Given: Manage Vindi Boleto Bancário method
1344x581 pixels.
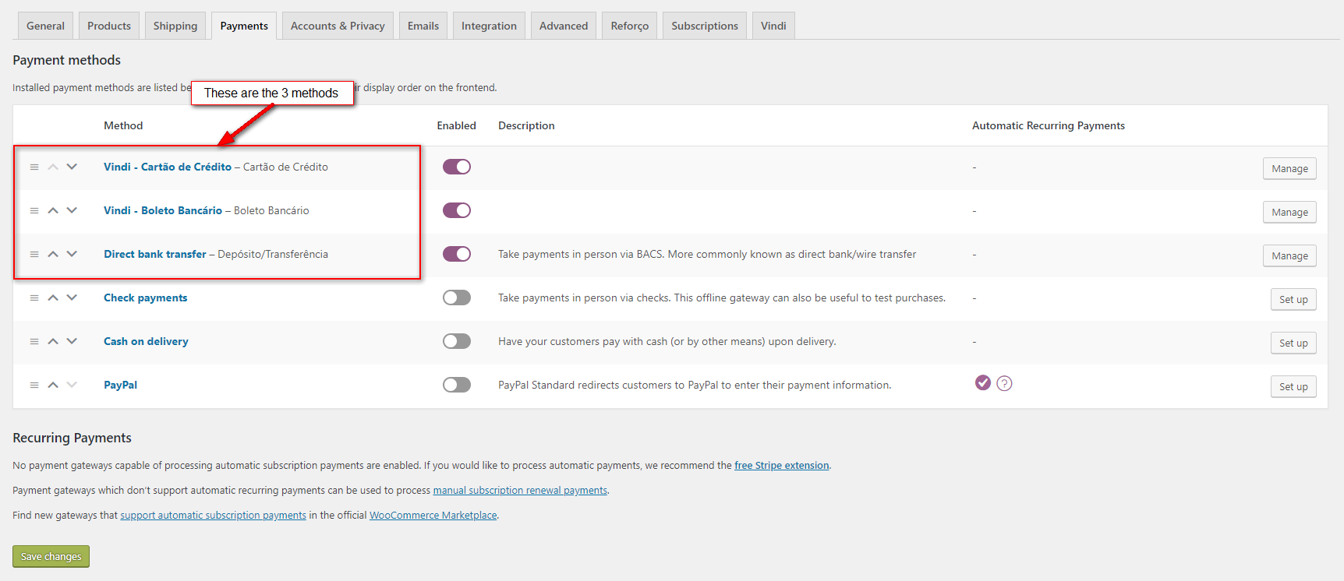Looking at the screenshot, I should (x=1289, y=213).
